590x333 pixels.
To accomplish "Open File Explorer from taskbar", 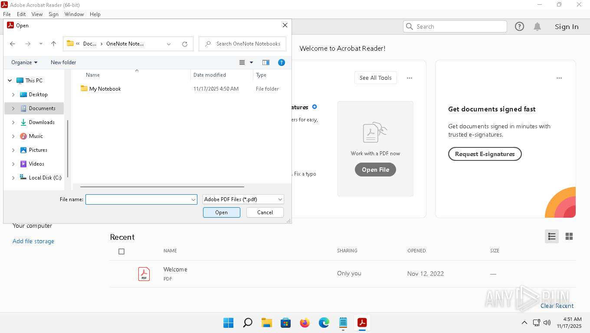I will (266, 323).
